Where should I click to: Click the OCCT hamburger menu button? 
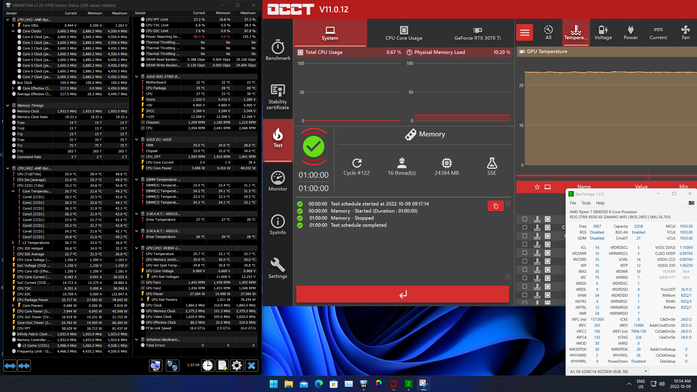click(x=525, y=33)
